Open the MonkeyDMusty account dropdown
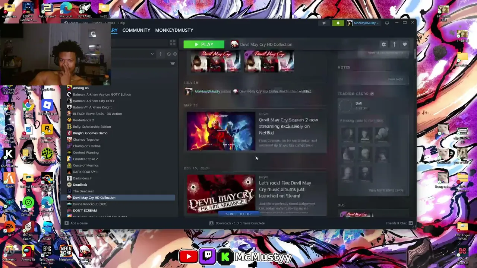Image resolution: width=477 pixels, height=268 pixels. 363,23
